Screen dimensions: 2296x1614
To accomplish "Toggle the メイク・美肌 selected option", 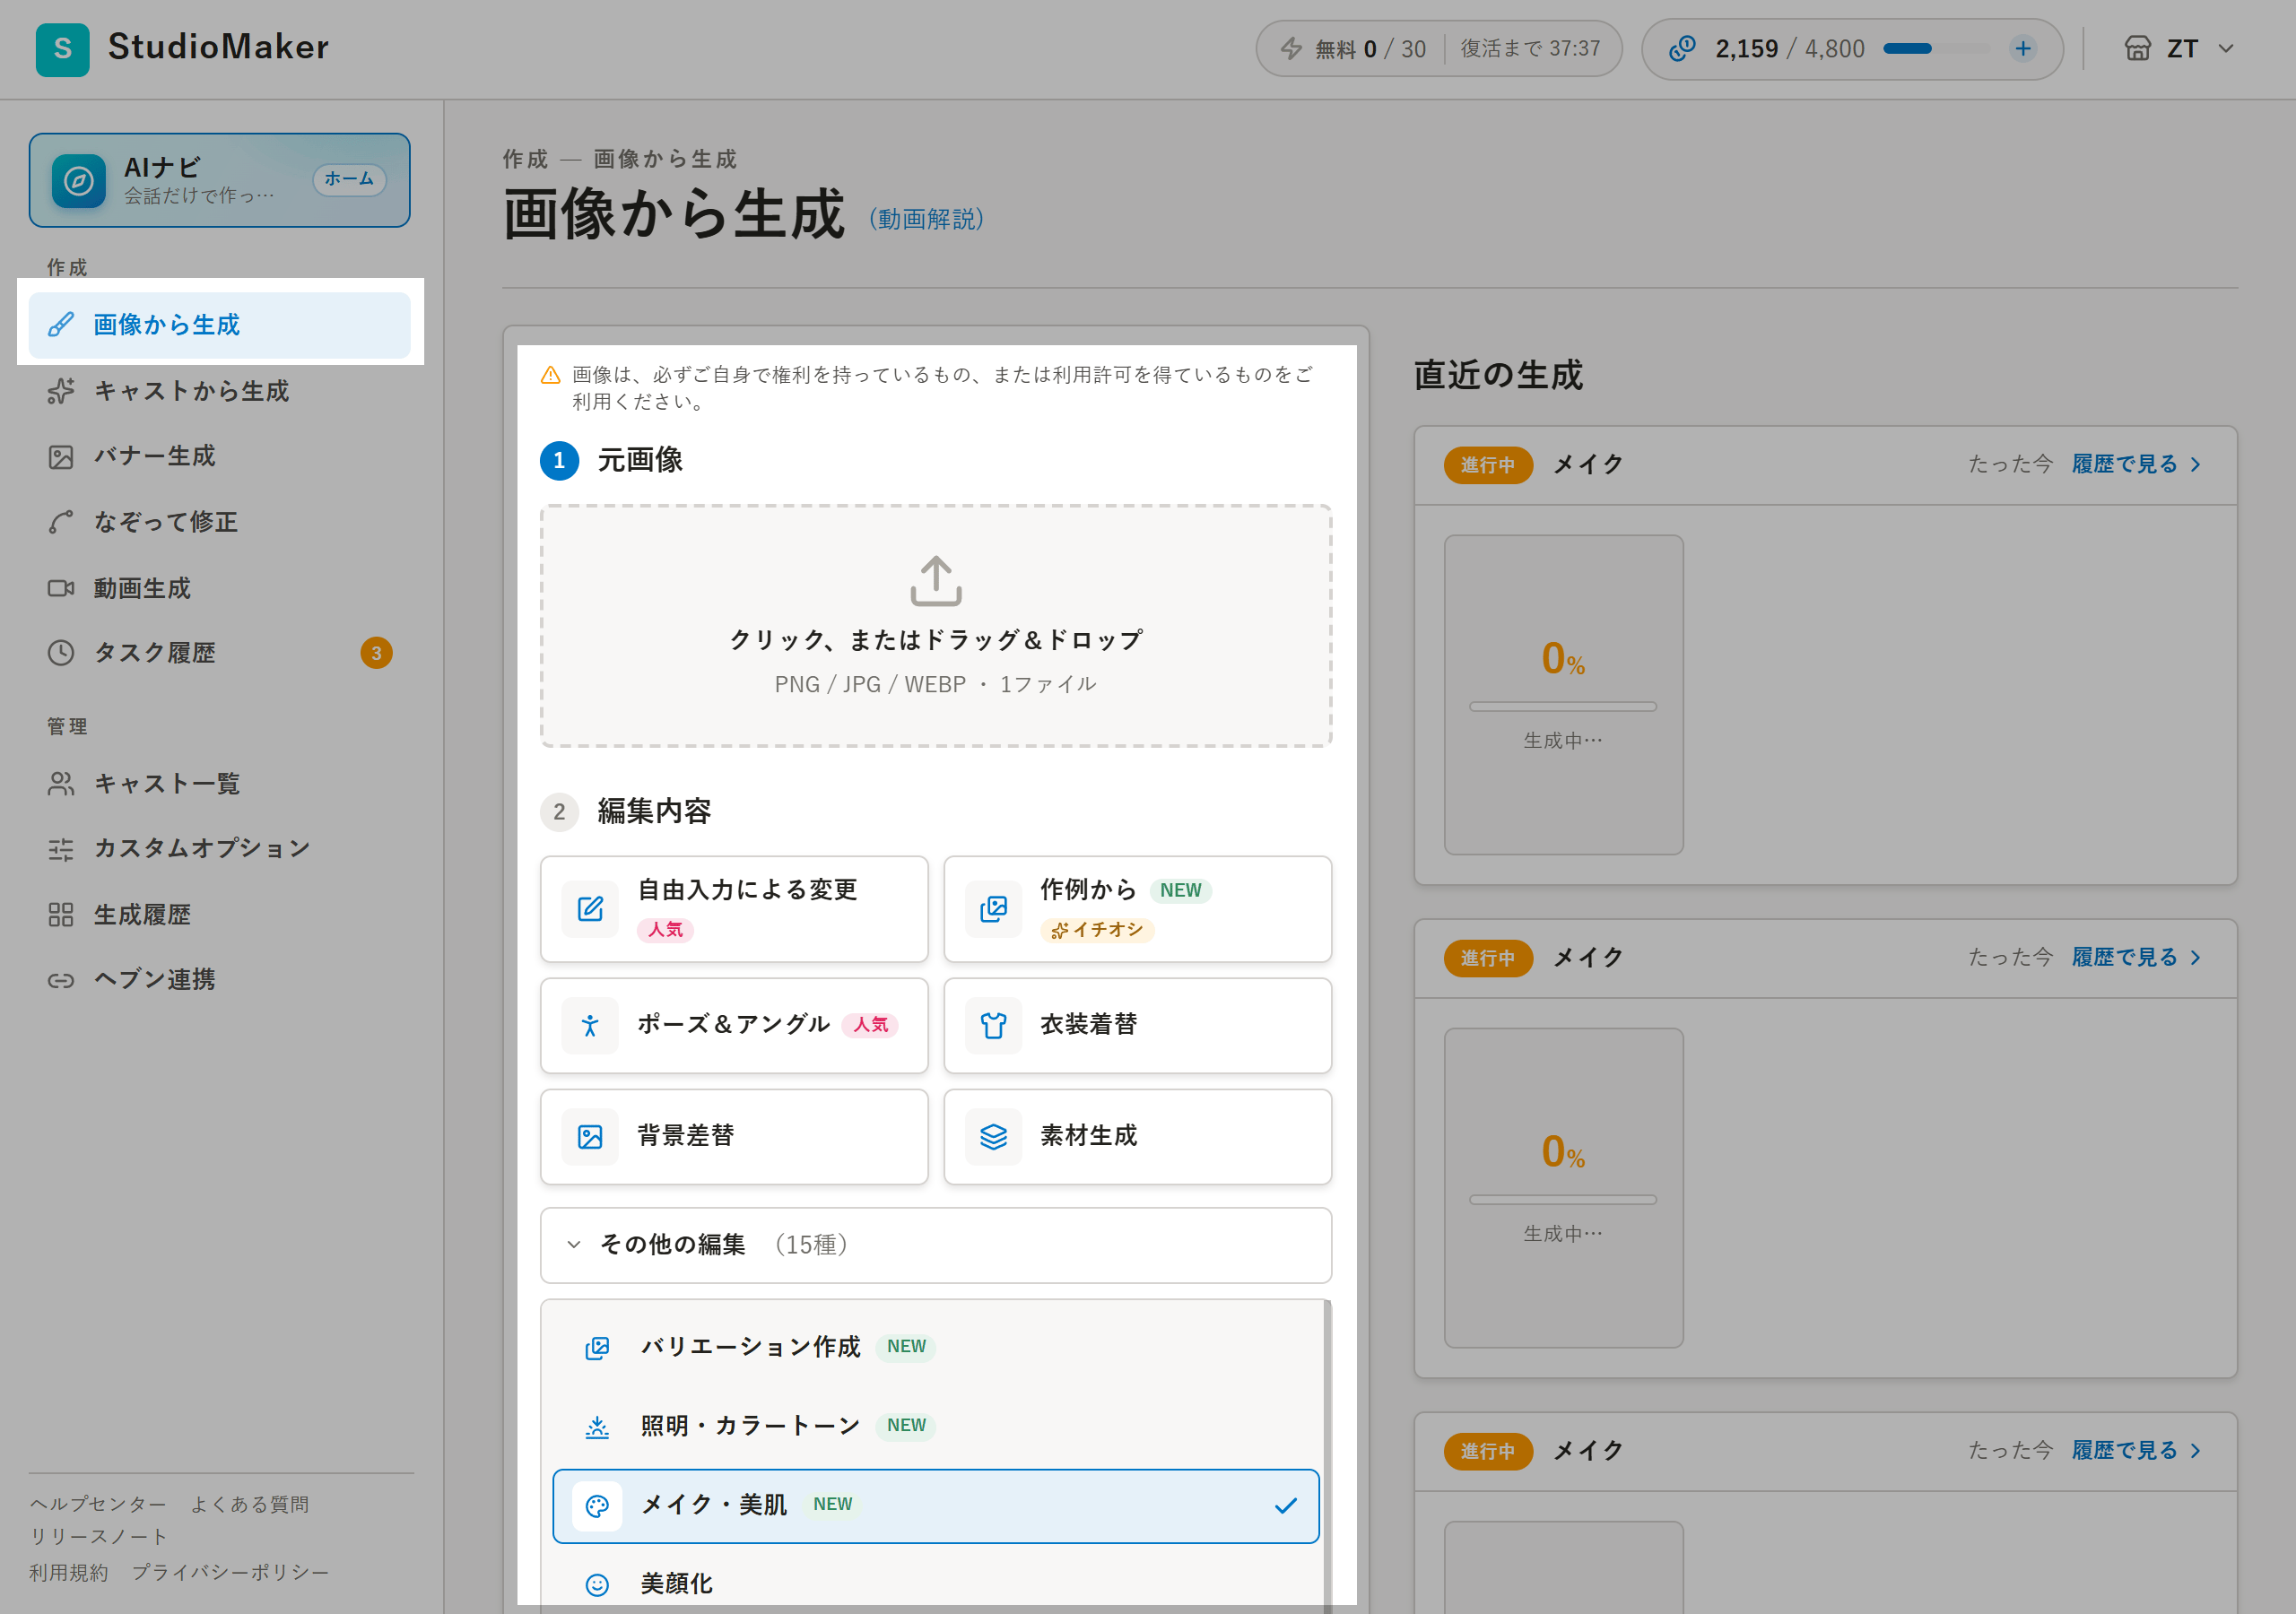I will [936, 1506].
